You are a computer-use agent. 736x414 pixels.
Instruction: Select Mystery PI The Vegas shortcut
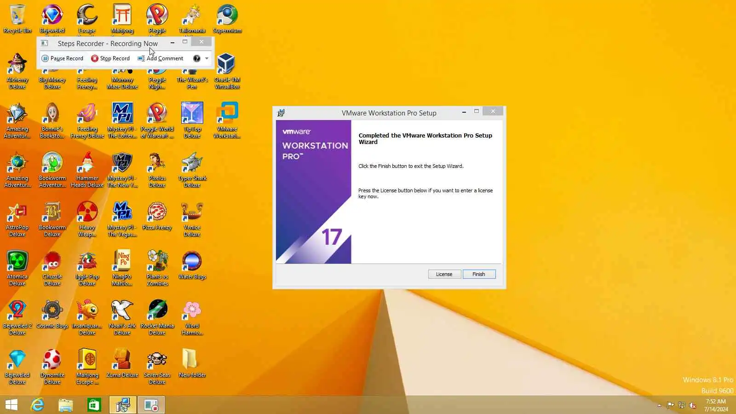[122, 219]
